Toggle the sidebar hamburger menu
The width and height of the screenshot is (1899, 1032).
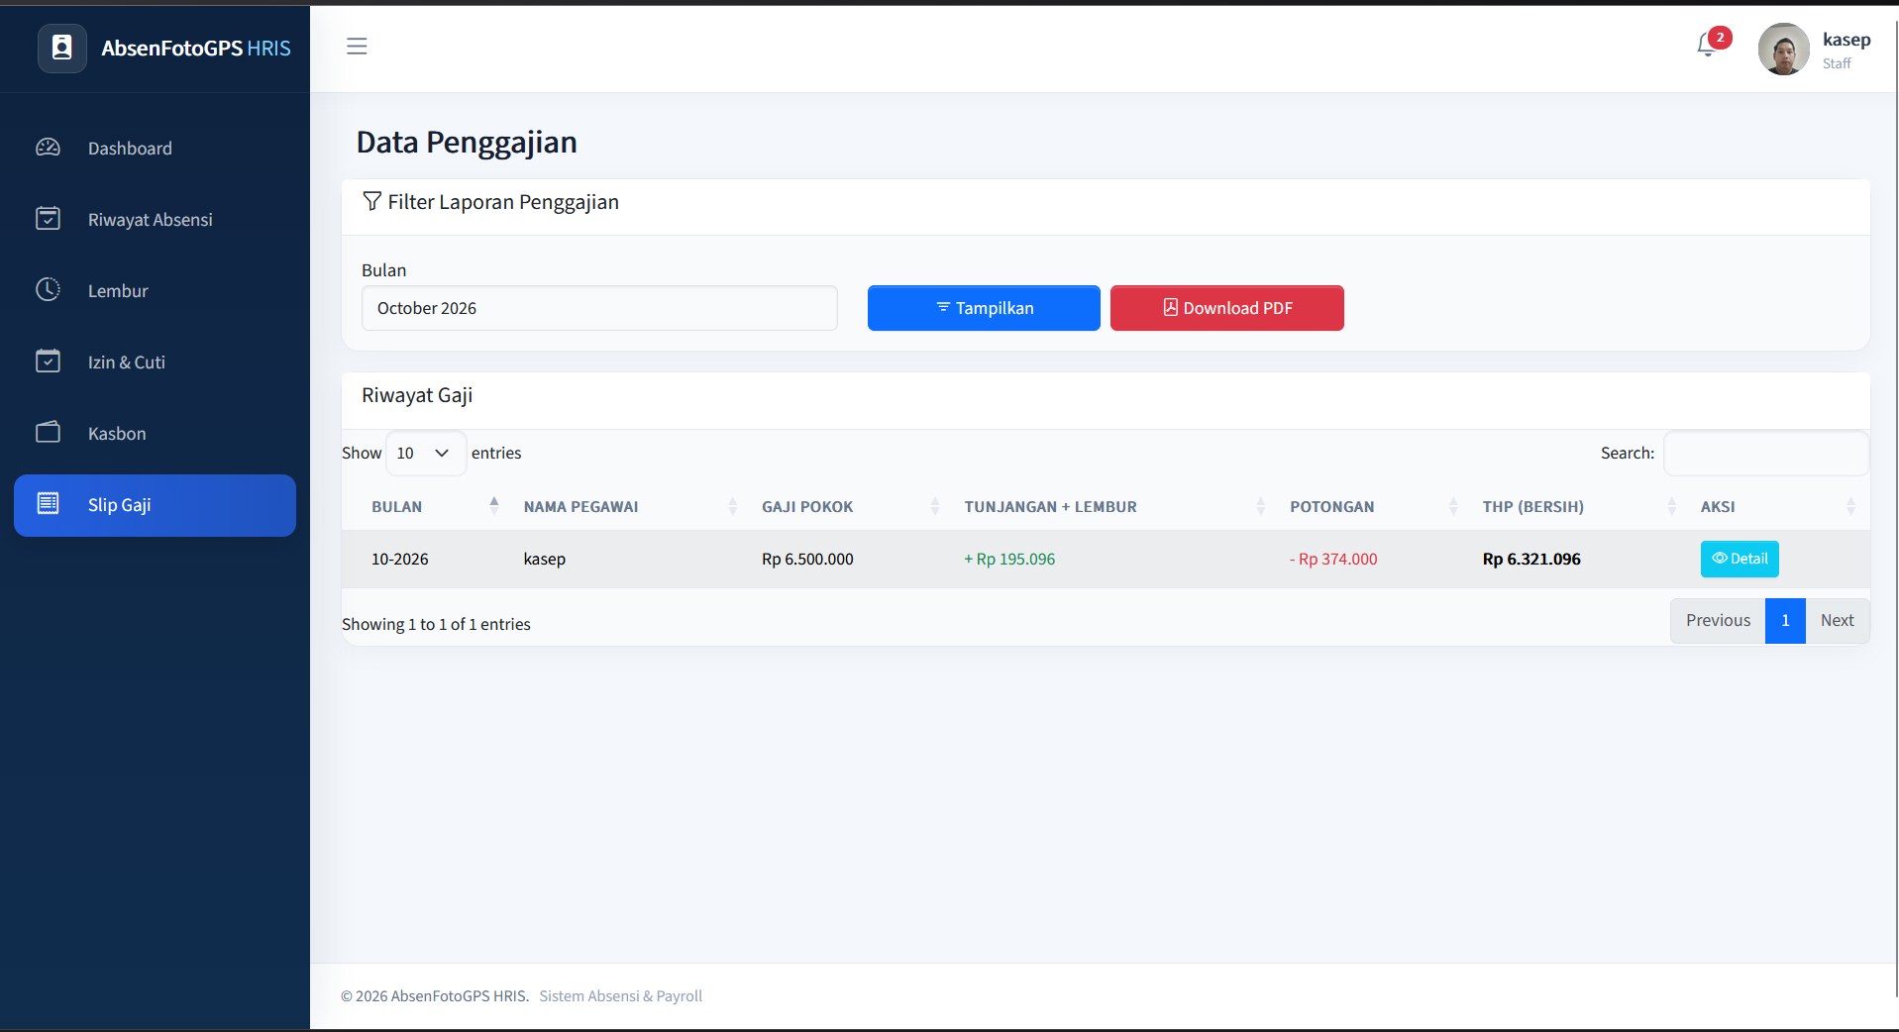tap(357, 47)
